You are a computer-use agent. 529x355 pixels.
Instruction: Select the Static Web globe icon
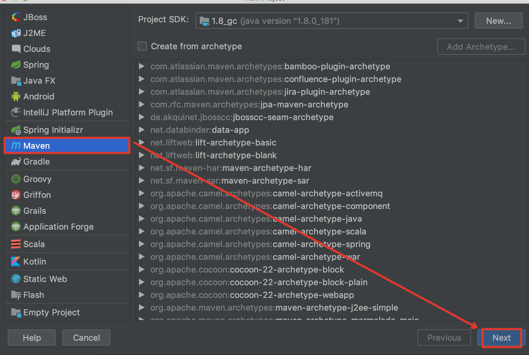pyautogui.click(x=16, y=279)
